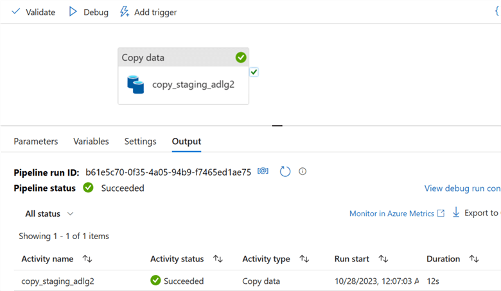501x291 pixels.
Task: Refresh the pipeline run output
Action: pos(285,171)
